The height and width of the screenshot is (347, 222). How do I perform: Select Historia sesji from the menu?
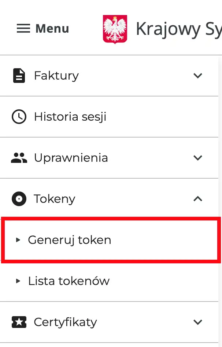tap(70, 117)
